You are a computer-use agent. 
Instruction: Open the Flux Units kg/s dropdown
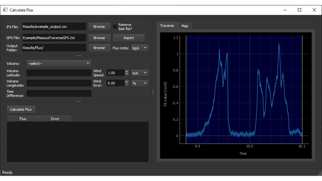pyautogui.click(x=140, y=48)
